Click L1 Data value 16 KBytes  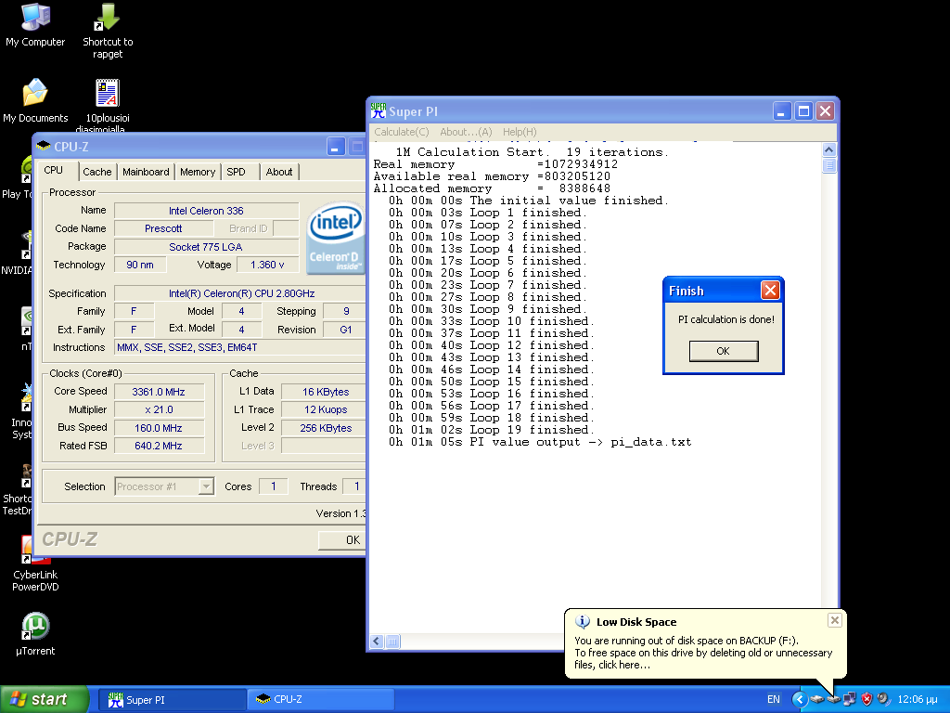coord(326,393)
